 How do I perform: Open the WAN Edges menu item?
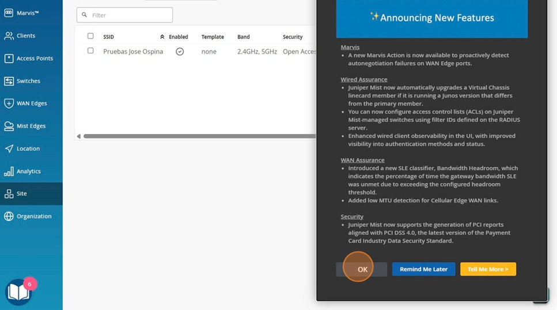point(32,104)
